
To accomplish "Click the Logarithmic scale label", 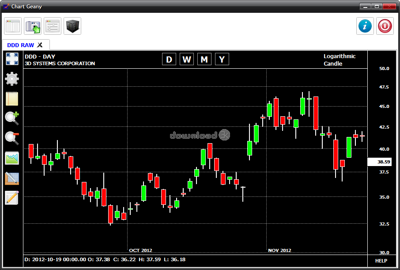I will click(340, 56).
